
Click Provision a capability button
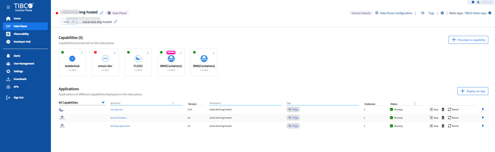click(x=468, y=40)
